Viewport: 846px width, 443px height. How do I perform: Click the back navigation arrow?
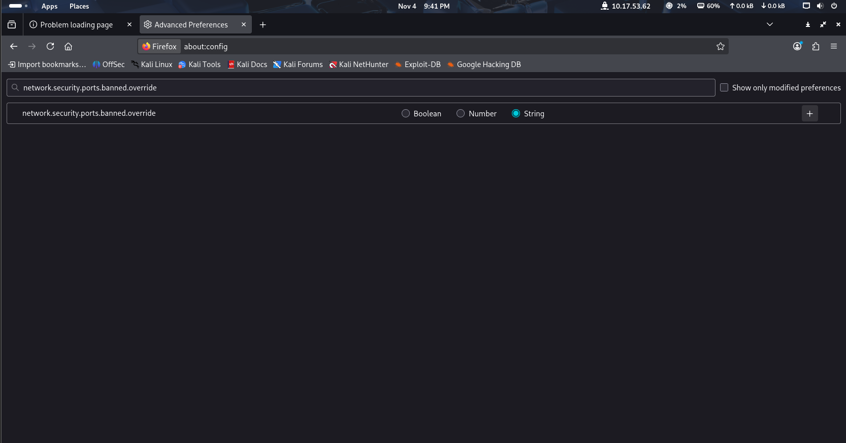[14, 46]
